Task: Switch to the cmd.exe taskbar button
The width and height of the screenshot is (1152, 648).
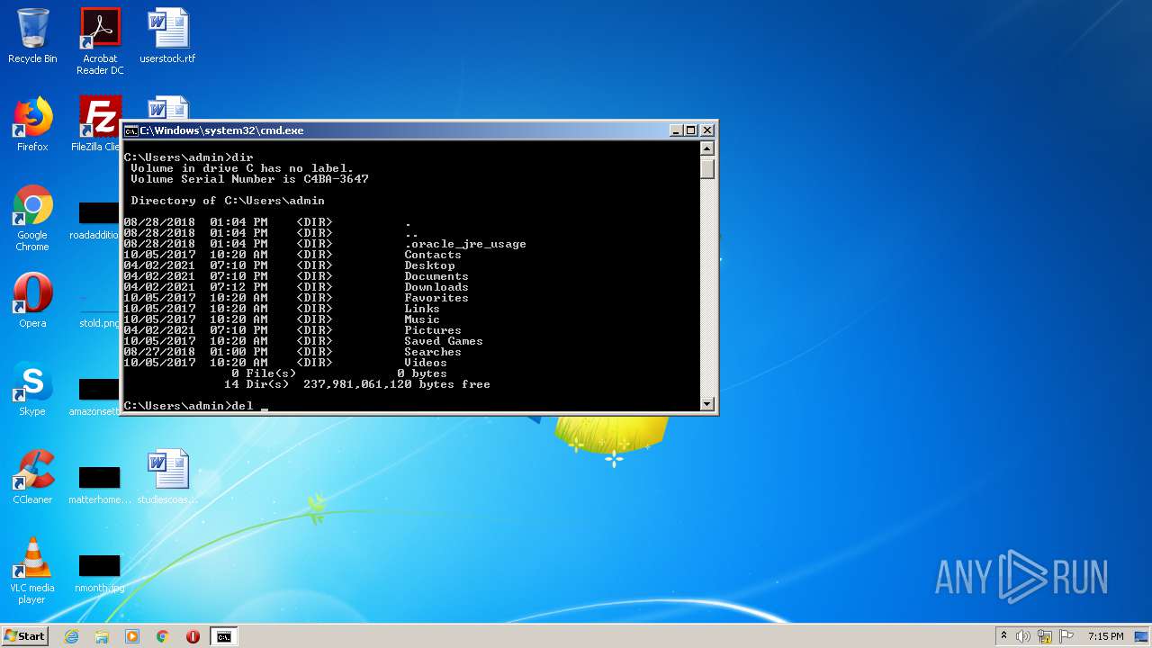Action: [223, 636]
